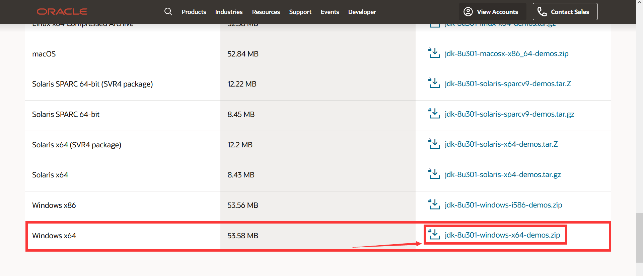Click download icon for windows-i586-demos.zip
Image resolution: width=643 pixels, height=276 pixels.
434,204
